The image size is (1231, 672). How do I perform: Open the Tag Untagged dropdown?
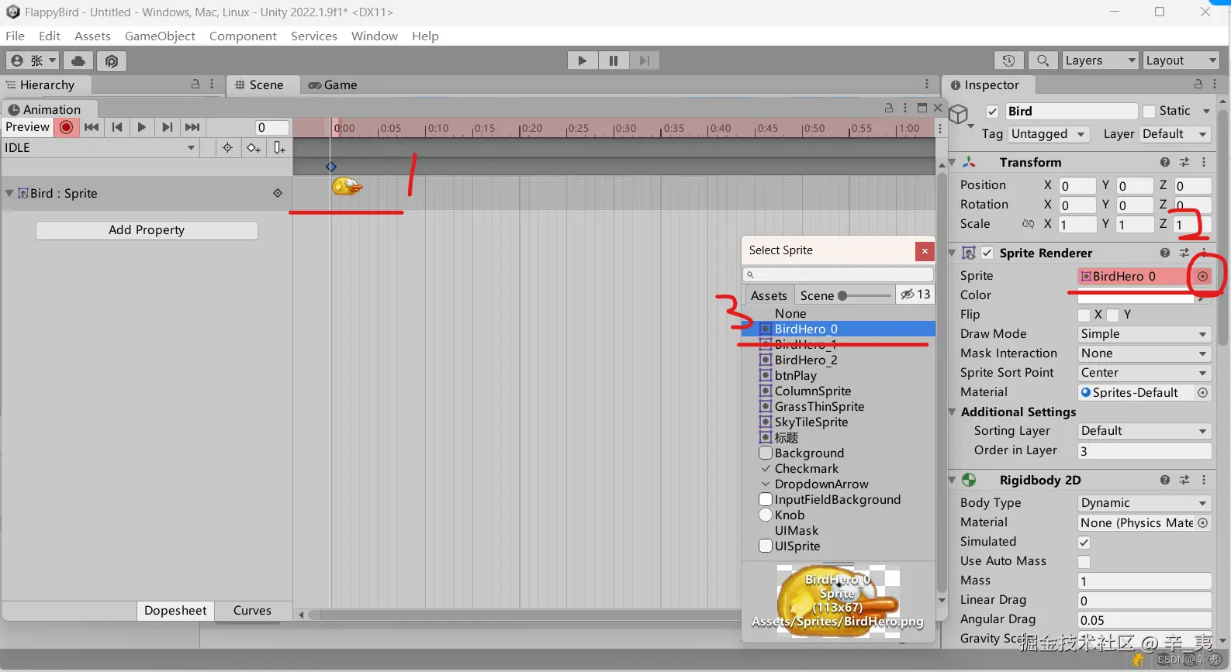coord(1049,134)
